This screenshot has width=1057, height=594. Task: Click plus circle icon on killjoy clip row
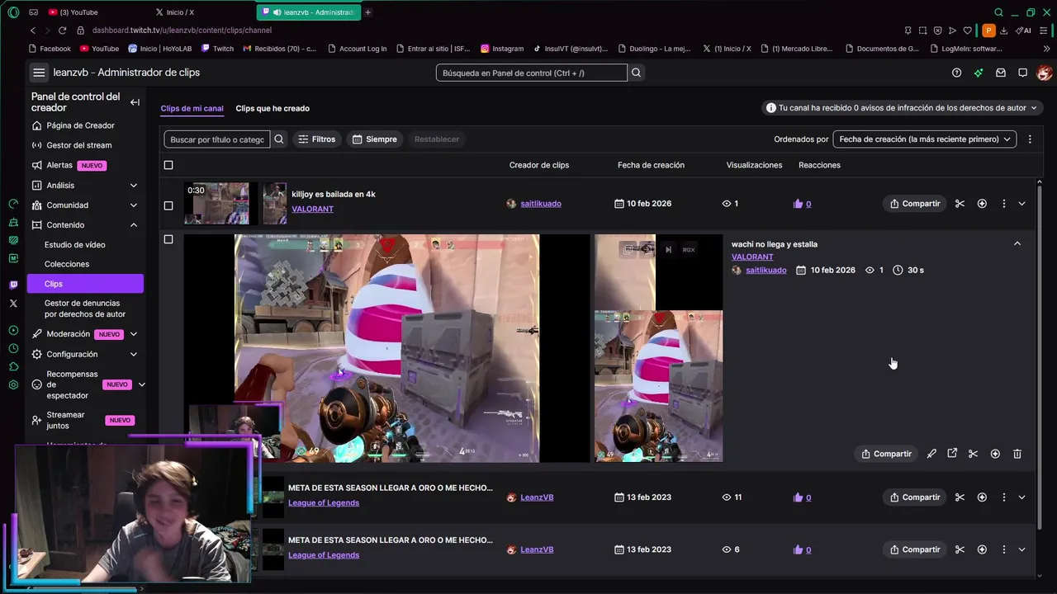pyautogui.click(x=982, y=204)
